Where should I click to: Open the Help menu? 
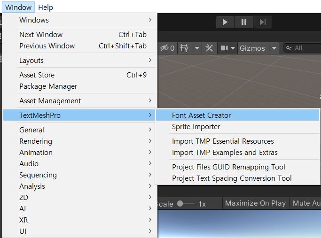click(46, 8)
